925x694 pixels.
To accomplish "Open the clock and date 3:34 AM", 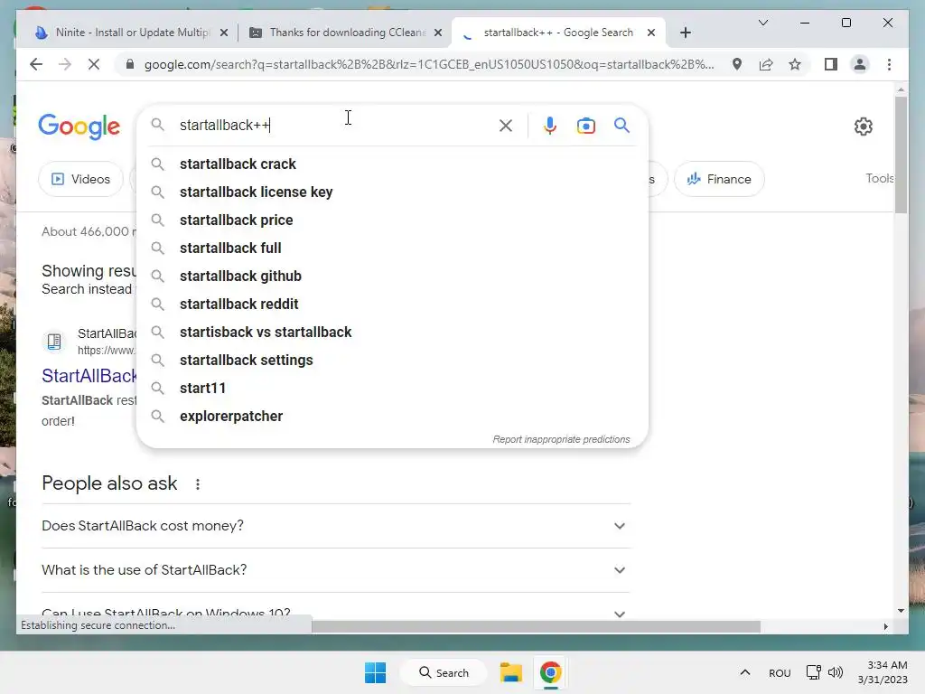I will pyautogui.click(x=883, y=672).
